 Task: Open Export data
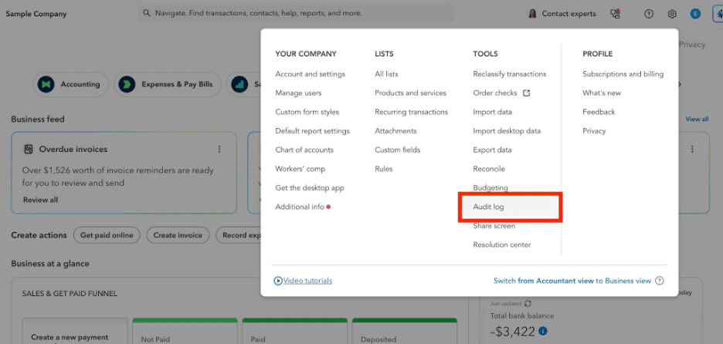coord(492,150)
